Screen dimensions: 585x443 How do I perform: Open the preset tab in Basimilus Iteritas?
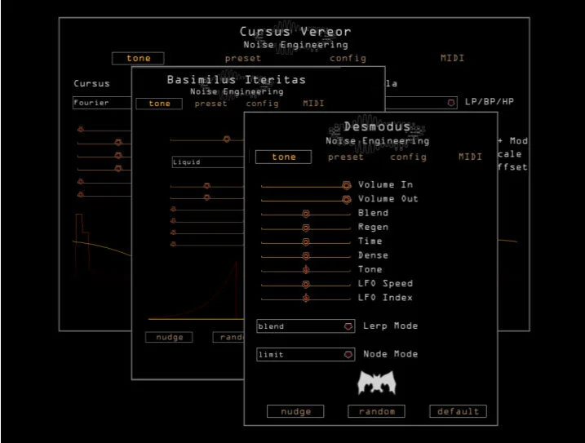point(211,104)
